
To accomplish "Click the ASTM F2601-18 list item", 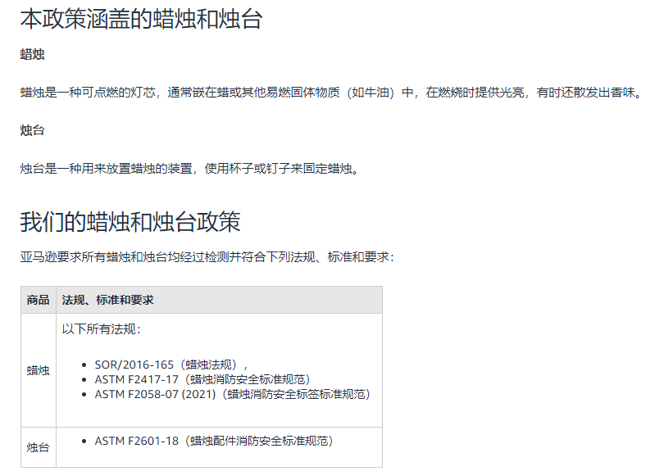I will [214, 441].
